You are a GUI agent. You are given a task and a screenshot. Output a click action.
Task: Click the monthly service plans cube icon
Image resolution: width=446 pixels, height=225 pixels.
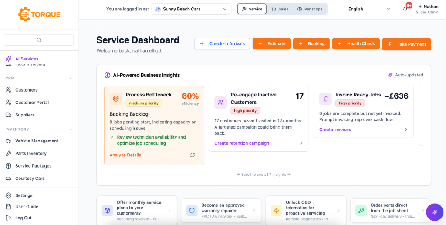pos(107,211)
